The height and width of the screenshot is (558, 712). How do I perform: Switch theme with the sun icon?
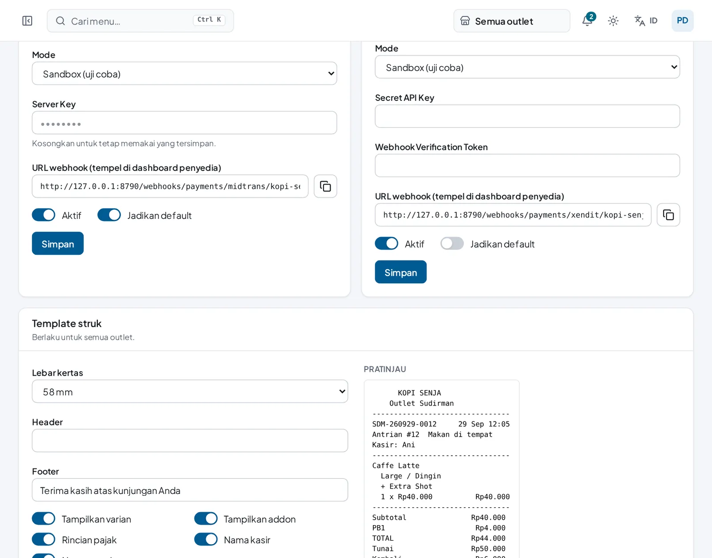[x=613, y=21]
